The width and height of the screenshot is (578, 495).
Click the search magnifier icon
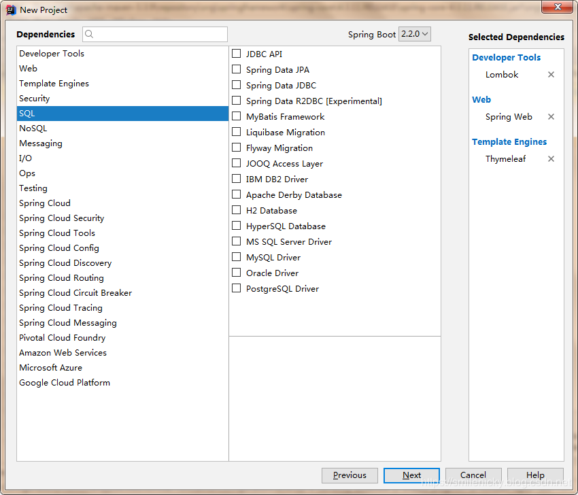(x=89, y=34)
